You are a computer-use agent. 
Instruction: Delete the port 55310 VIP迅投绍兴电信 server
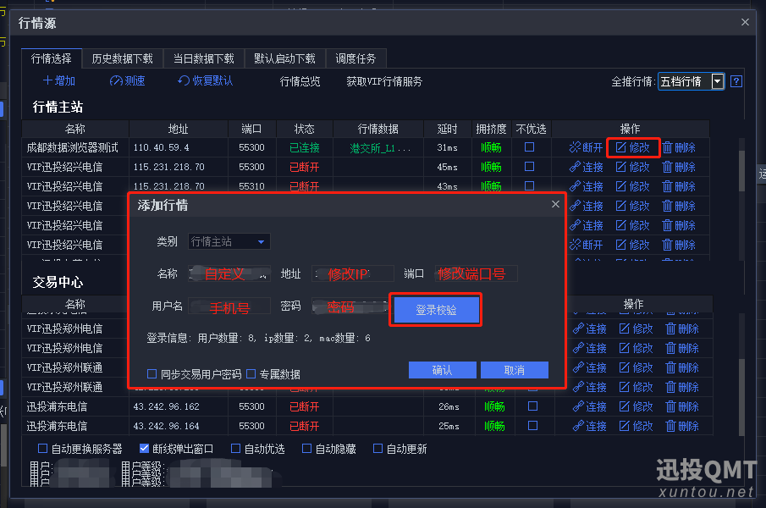coord(679,186)
